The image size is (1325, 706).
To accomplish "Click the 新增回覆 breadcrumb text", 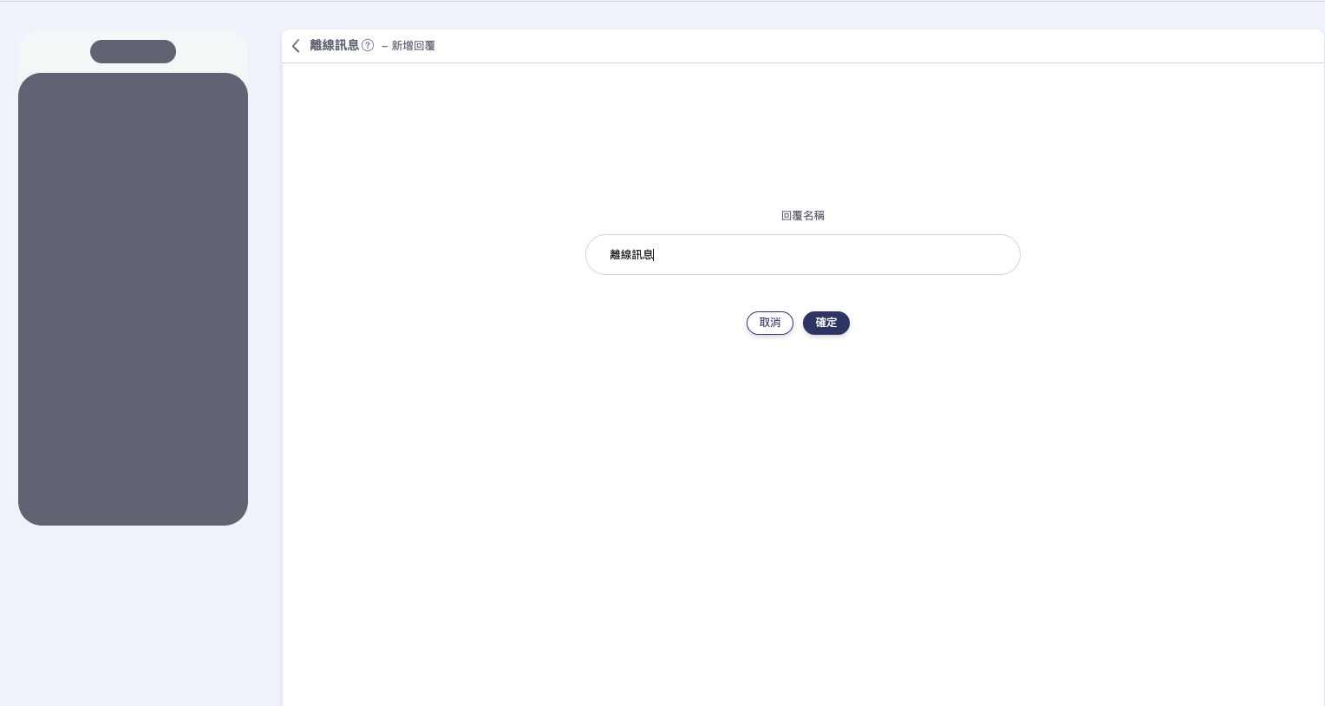I will [x=414, y=46].
